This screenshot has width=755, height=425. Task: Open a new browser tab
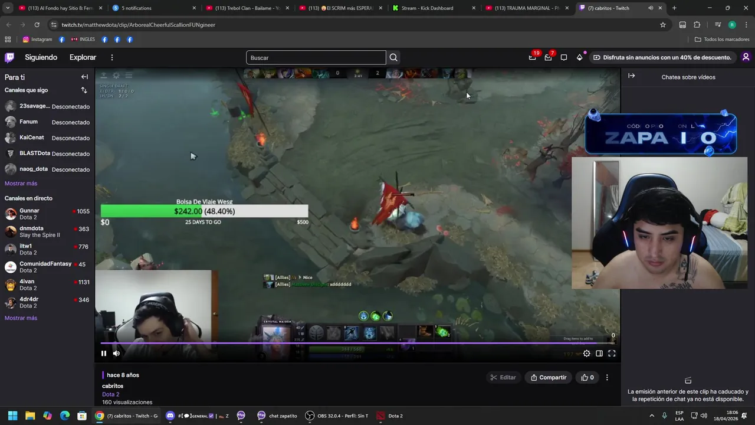[674, 8]
